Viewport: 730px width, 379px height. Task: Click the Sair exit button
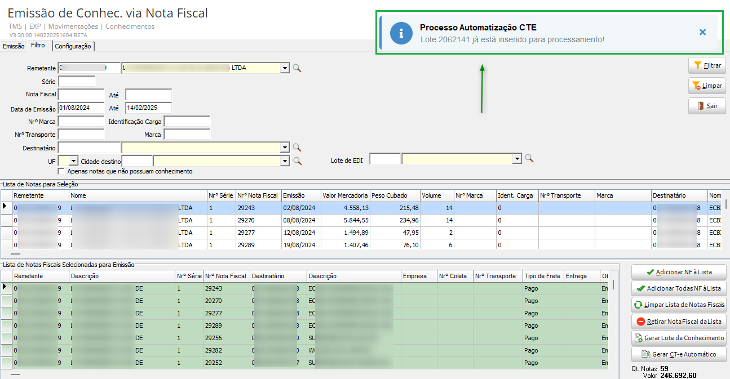pyautogui.click(x=707, y=106)
